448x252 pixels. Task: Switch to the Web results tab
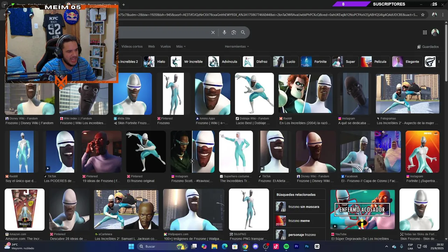pyautogui.click(x=151, y=47)
